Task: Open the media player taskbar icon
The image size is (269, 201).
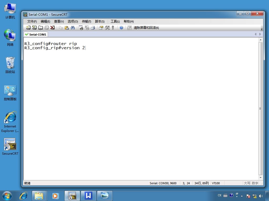Action: pos(55,196)
